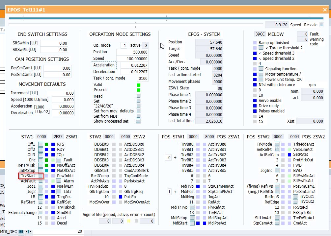Image resolution: width=331 pixels, height=236 pixels.
Task: Click the operation mode Deceleration value field
Action: pyautogui.click(x=134, y=72)
